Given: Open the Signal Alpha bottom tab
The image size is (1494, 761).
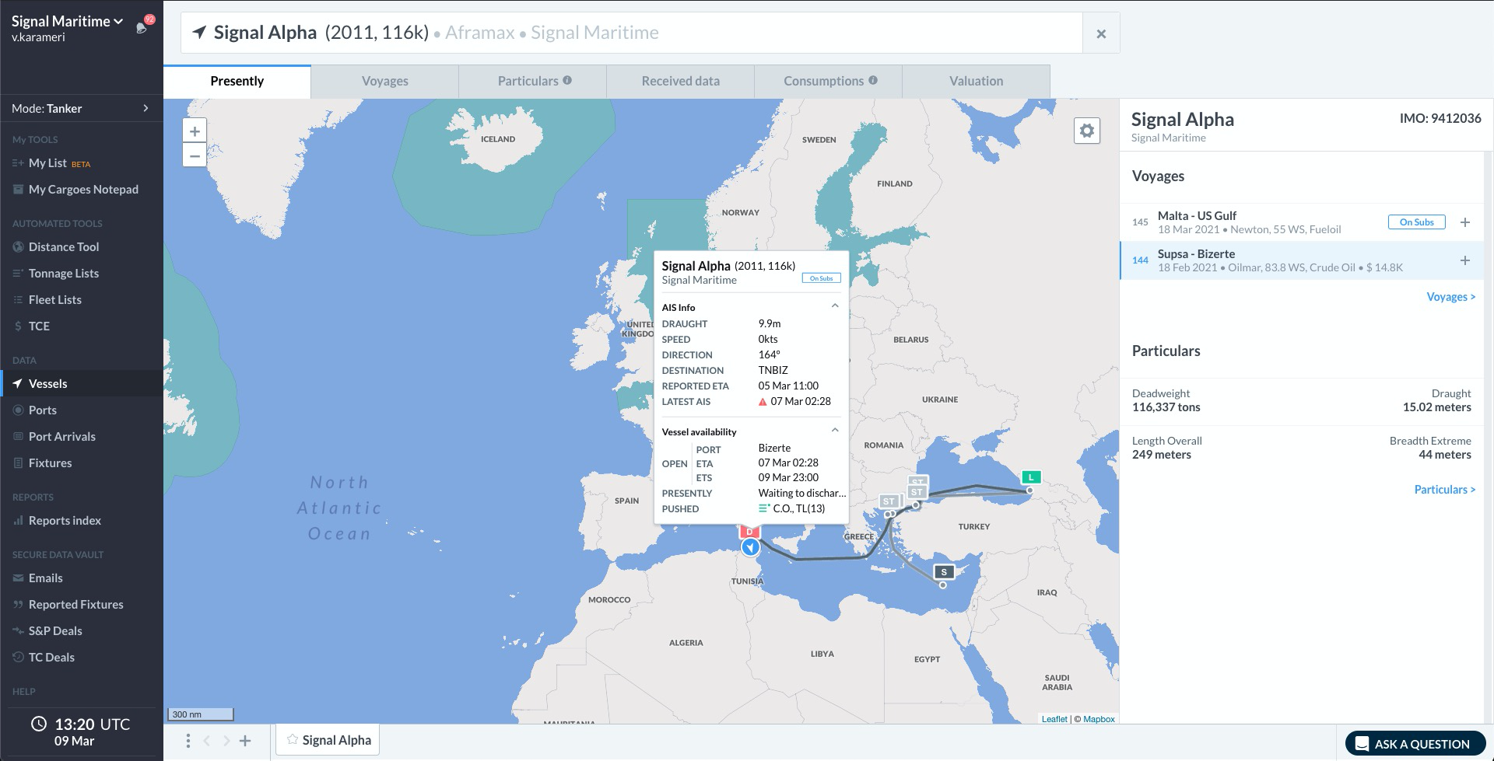Looking at the screenshot, I should coord(328,740).
